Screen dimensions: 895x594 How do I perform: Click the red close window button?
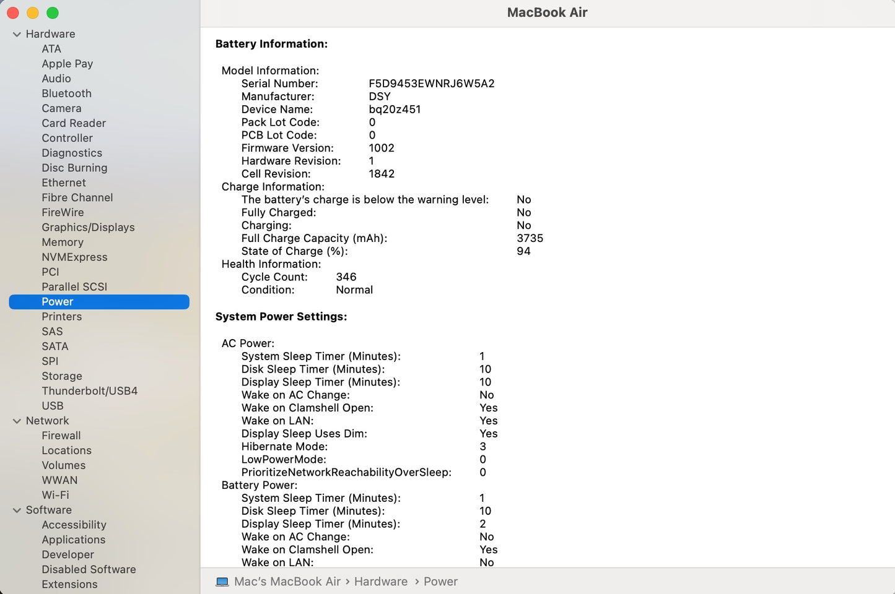click(13, 13)
